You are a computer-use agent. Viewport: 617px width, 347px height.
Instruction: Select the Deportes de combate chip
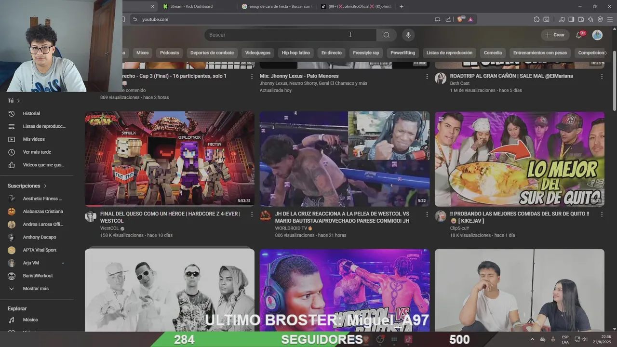pyautogui.click(x=212, y=53)
